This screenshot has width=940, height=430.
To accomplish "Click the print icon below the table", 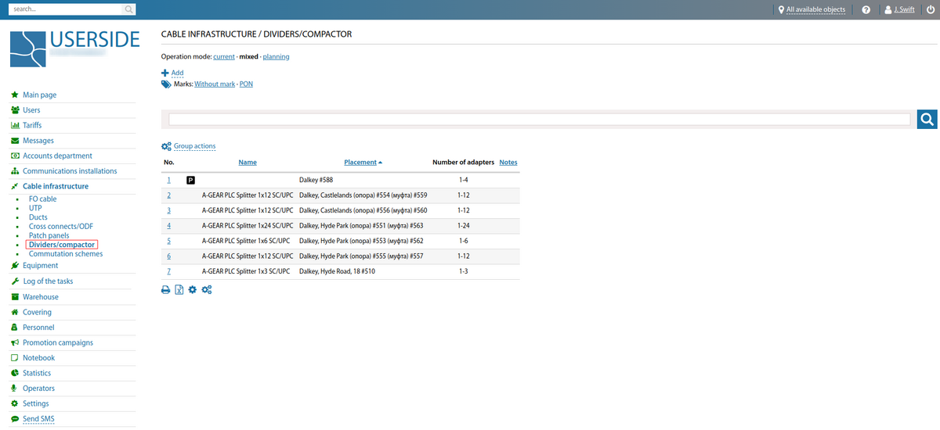I will point(166,290).
